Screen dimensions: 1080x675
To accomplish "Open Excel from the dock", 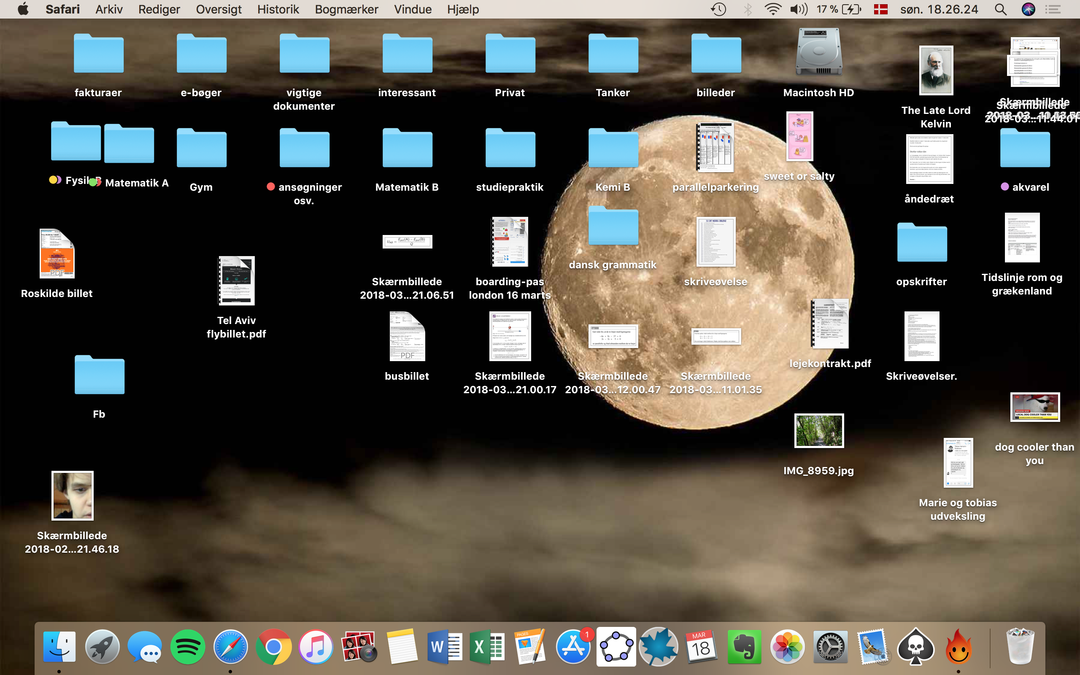I will [x=487, y=647].
